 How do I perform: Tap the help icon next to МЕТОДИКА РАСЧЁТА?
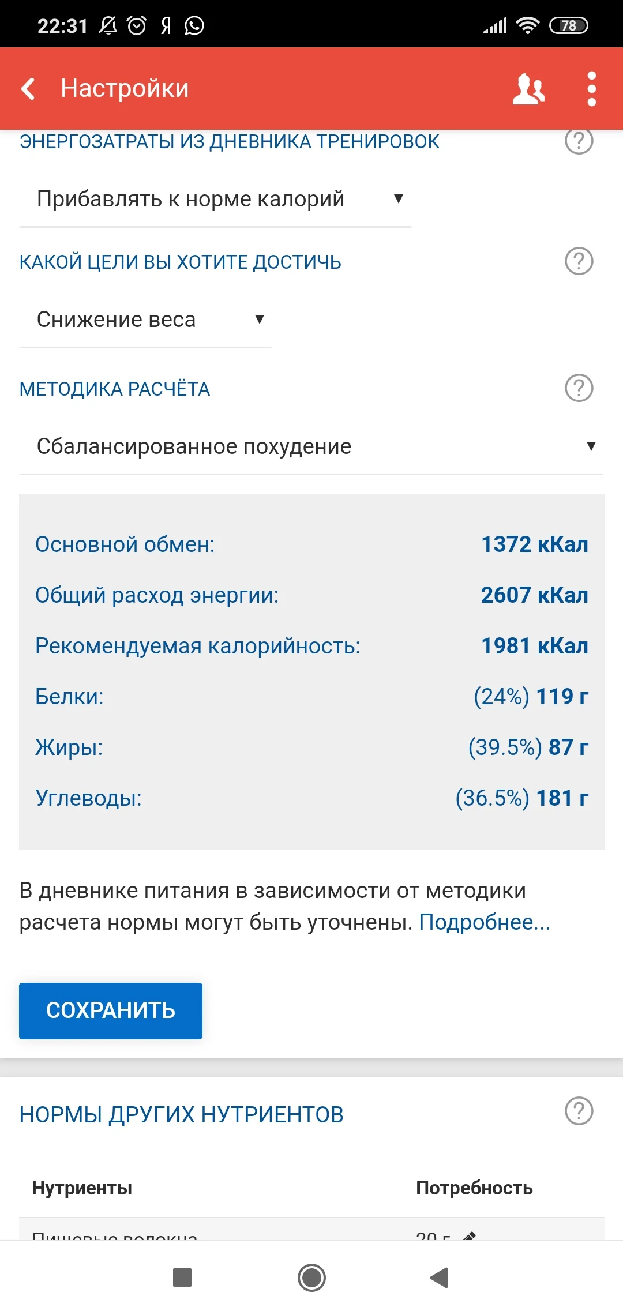pyautogui.click(x=579, y=388)
